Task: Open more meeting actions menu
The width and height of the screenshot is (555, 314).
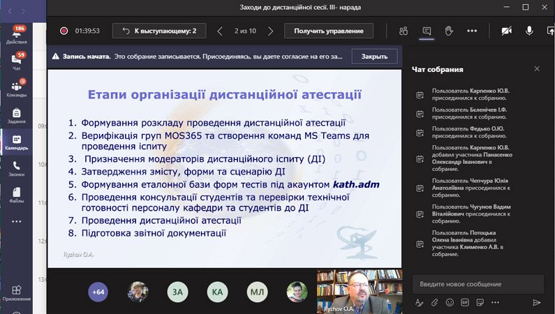Action: (472, 31)
